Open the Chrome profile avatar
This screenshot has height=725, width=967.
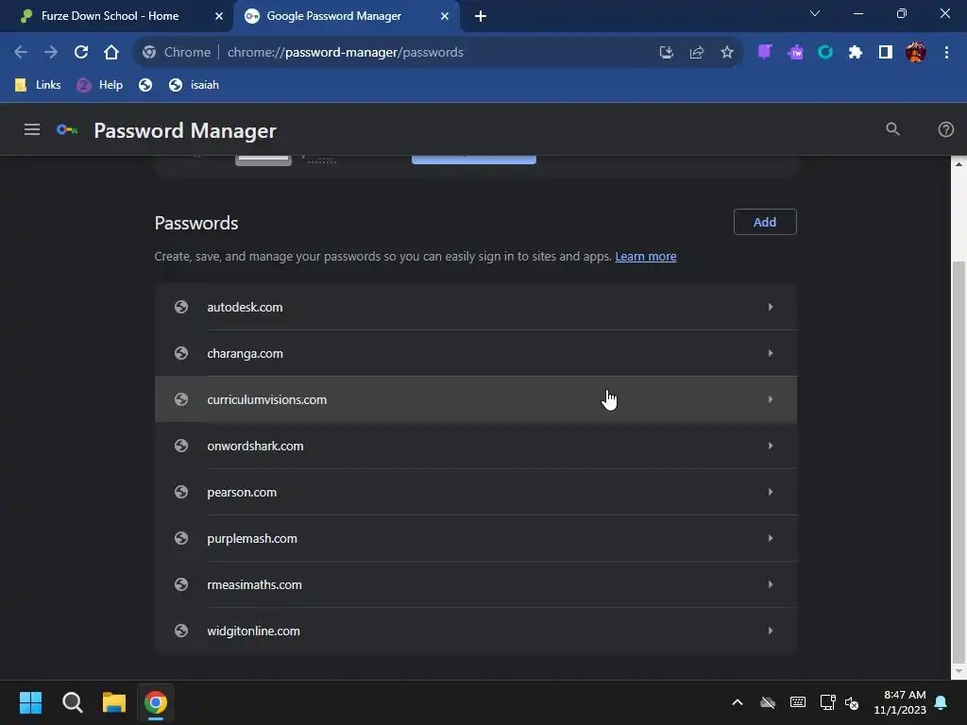click(x=916, y=53)
